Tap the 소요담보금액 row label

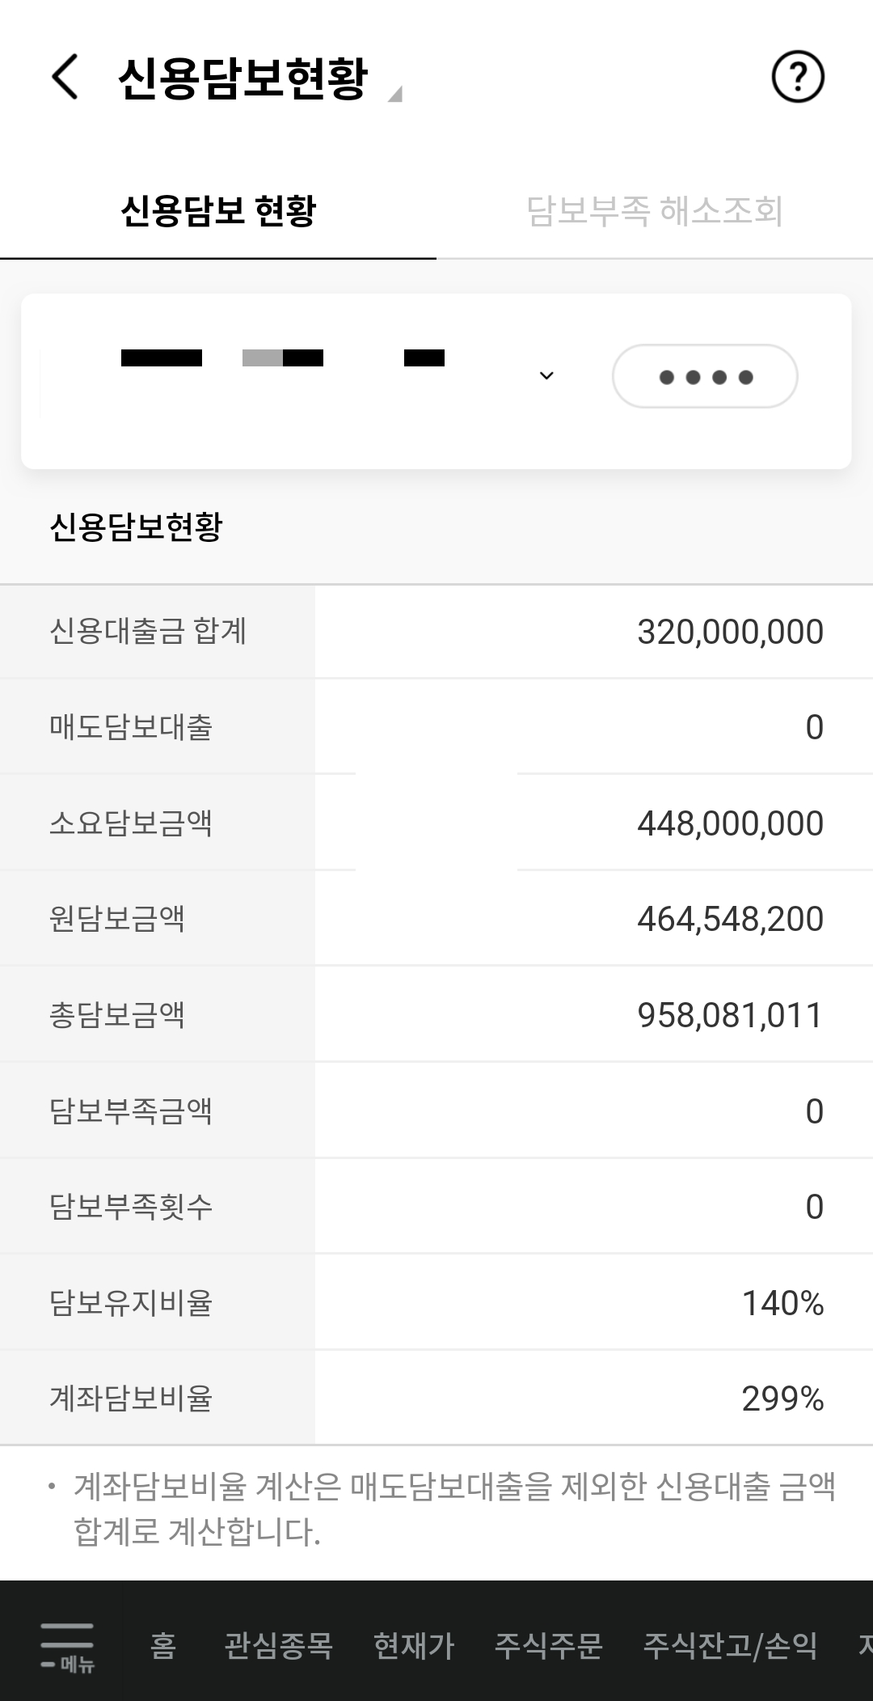(x=131, y=823)
